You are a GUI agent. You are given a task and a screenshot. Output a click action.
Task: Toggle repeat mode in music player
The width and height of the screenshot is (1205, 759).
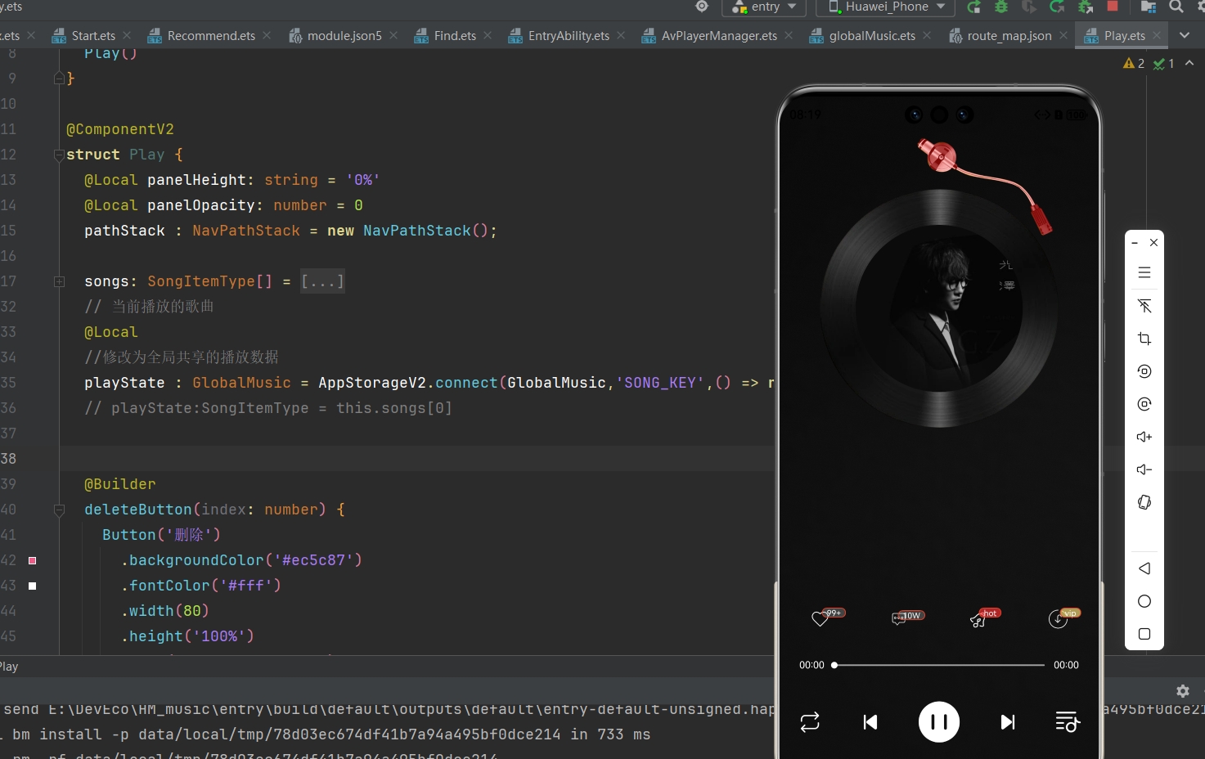pyautogui.click(x=810, y=722)
